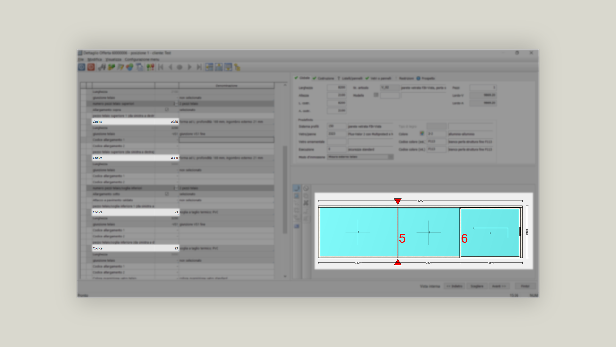Click the << Indietro button

pos(454,286)
